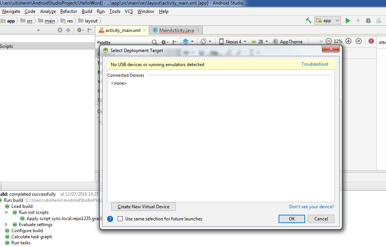Start the Debug app icon
The width and height of the screenshot is (386, 247).
(x=368, y=21)
